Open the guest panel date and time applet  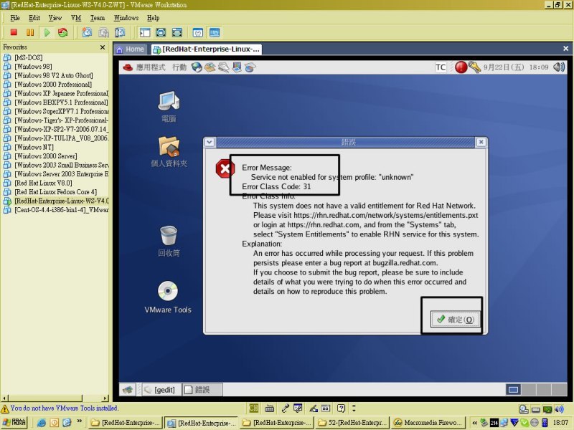(516, 67)
